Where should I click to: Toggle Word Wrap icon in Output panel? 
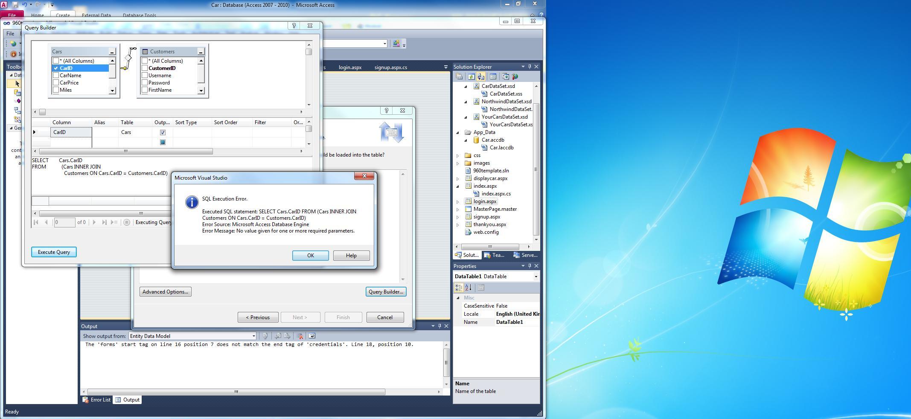(x=312, y=336)
